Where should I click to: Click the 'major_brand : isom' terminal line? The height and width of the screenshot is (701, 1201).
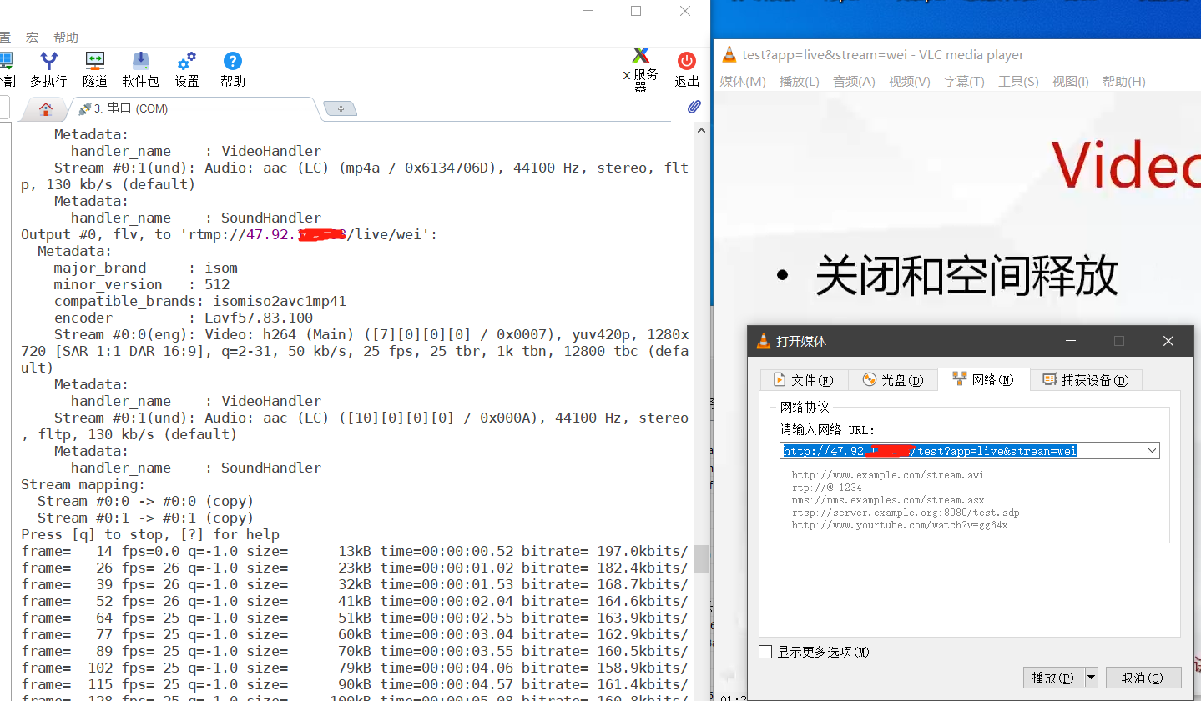[x=146, y=268]
